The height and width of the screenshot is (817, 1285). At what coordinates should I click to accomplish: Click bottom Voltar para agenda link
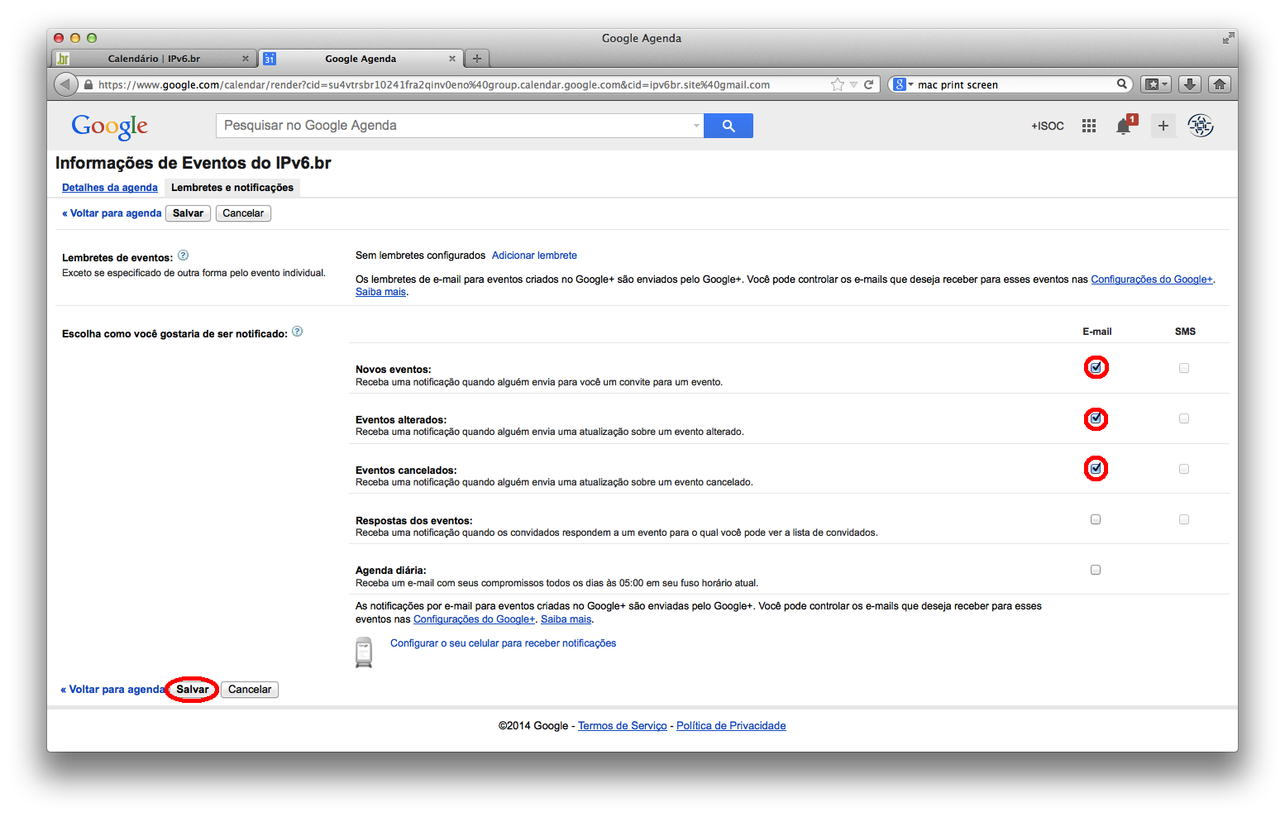tap(113, 690)
